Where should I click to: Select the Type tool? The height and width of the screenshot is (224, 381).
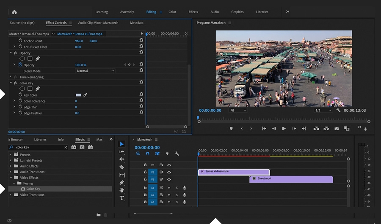(122, 198)
